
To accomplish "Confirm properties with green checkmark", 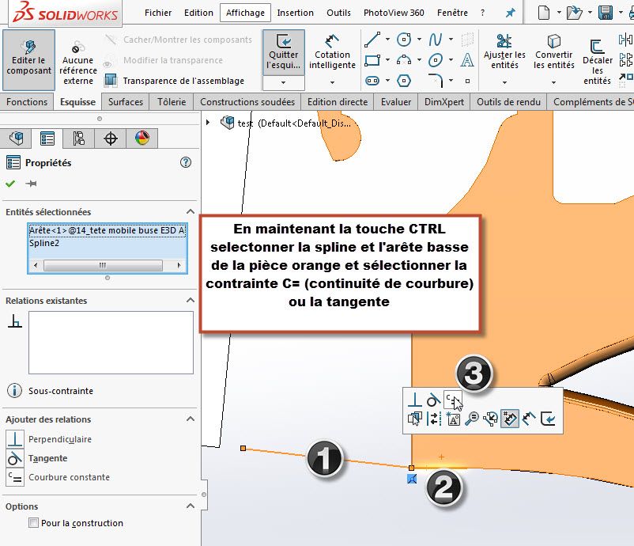I will (x=10, y=184).
